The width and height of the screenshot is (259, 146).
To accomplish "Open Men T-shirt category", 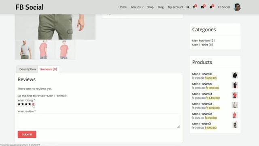I will point(200,45).
